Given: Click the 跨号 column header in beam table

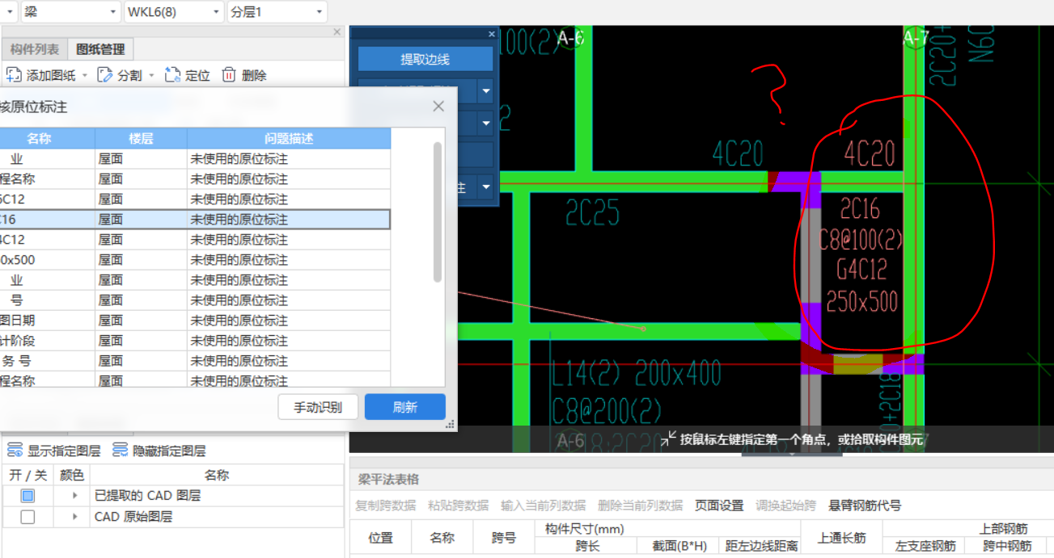Looking at the screenshot, I should tap(504, 538).
